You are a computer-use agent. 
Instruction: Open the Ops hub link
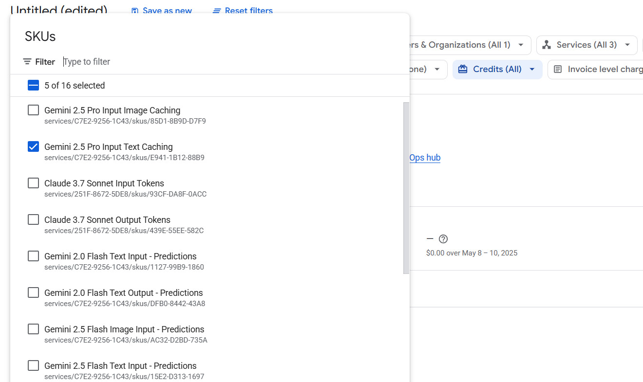pos(425,158)
